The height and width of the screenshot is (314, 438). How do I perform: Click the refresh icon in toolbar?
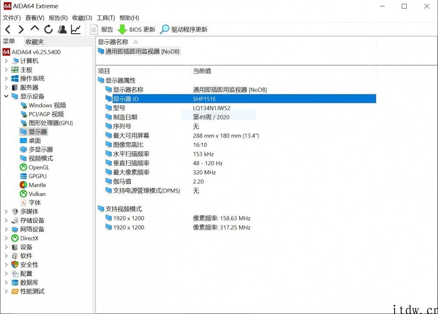pyautogui.click(x=48, y=29)
